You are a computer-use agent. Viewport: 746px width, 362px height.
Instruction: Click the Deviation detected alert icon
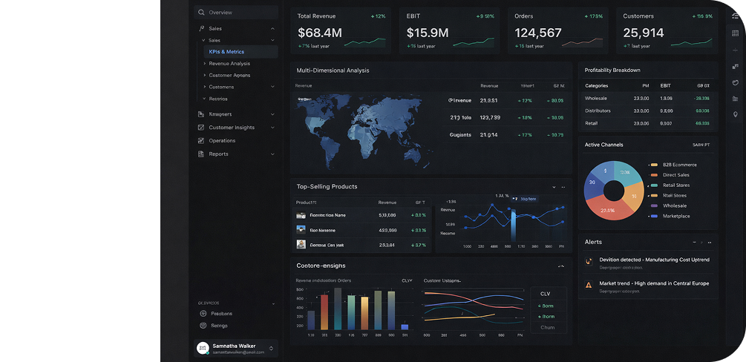tap(589, 260)
